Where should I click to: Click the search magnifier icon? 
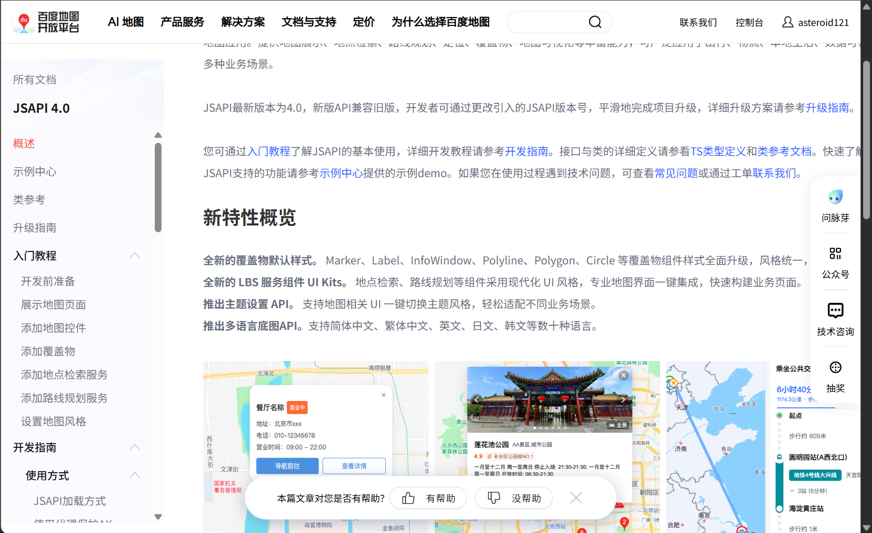(x=595, y=22)
